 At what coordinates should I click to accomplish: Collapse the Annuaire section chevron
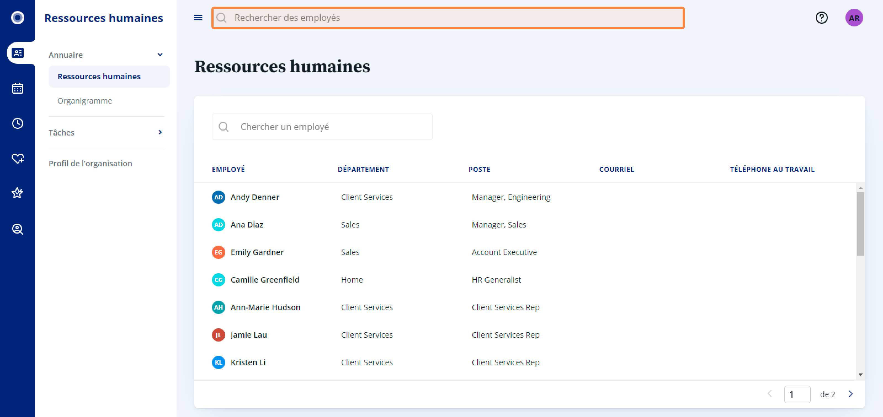160,55
